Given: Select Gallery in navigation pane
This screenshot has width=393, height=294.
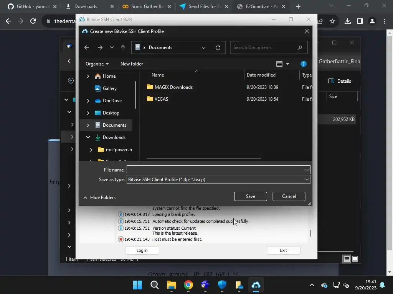Looking at the screenshot, I should pyautogui.click(x=109, y=88).
